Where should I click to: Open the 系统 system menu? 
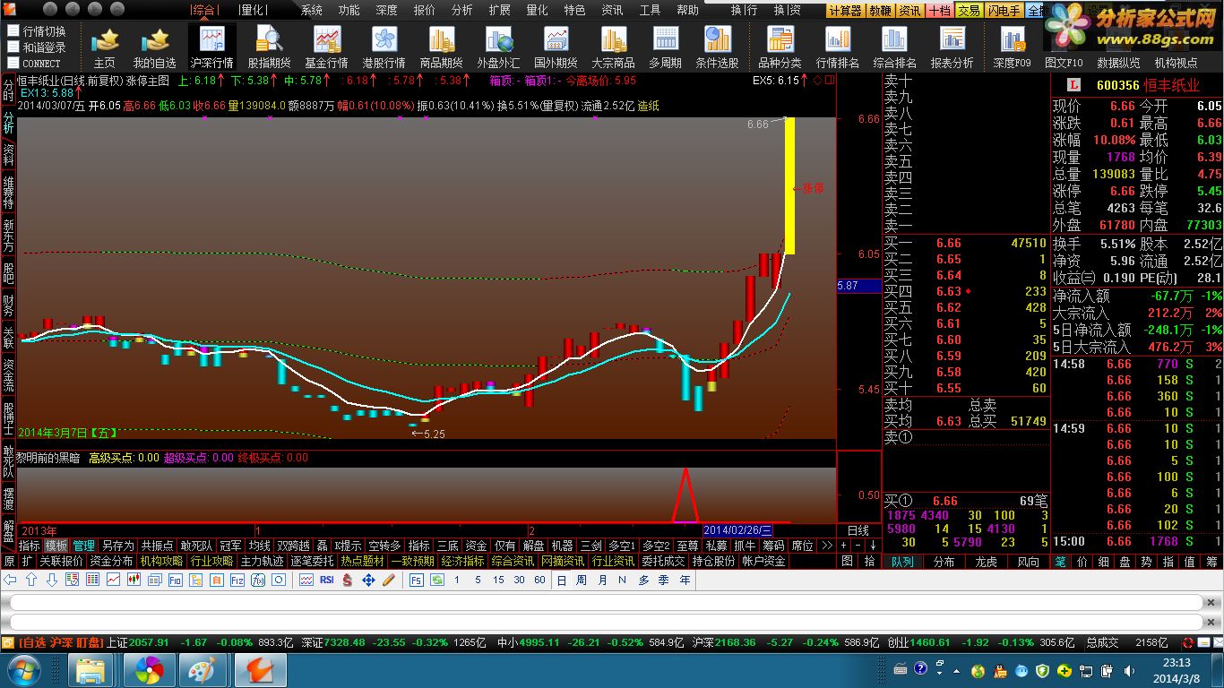312,10
